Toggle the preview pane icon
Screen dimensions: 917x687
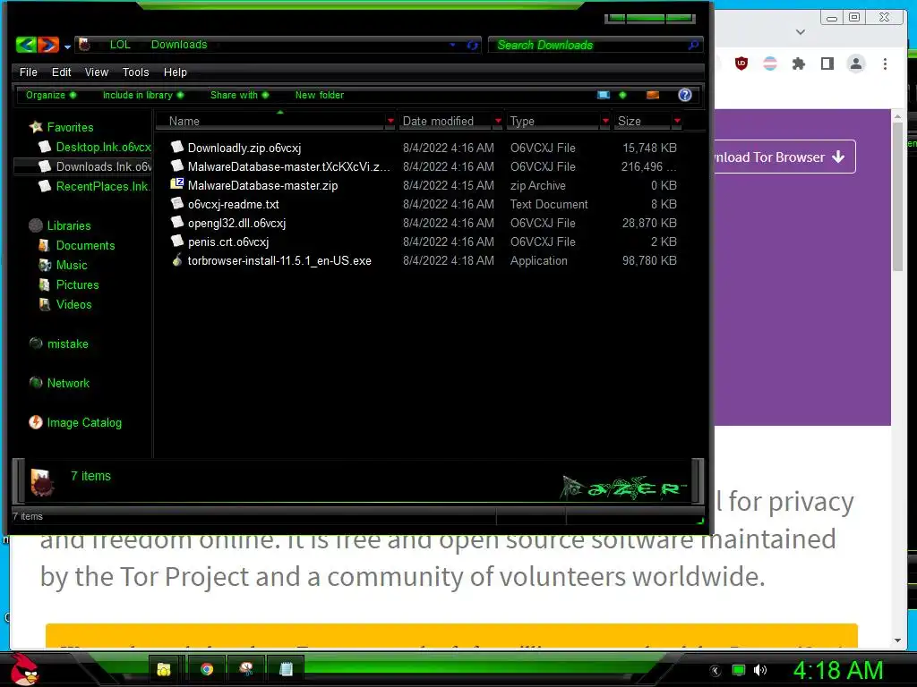[x=653, y=95]
